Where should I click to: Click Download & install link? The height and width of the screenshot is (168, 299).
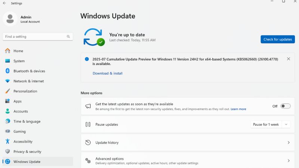click(108, 73)
